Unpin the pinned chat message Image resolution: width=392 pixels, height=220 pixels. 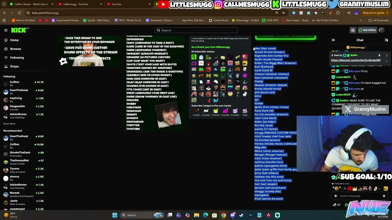click(379, 55)
